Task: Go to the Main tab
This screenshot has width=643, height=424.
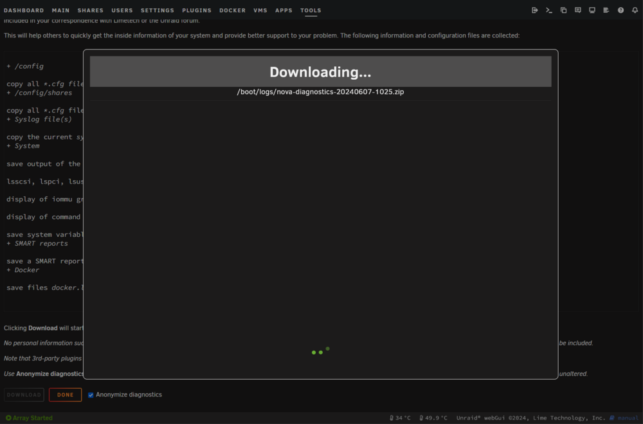Action: [60, 10]
